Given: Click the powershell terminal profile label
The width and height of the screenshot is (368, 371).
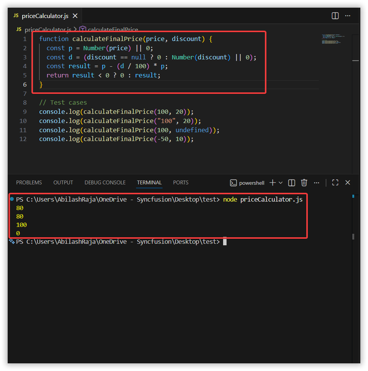Looking at the screenshot, I should pyautogui.click(x=251, y=183).
